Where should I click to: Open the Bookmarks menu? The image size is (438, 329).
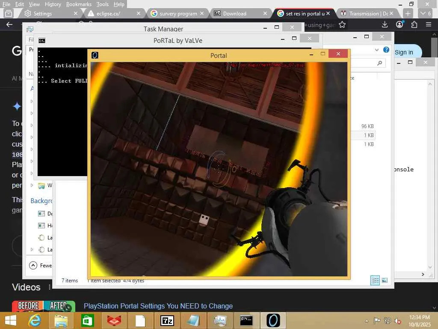click(79, 4)
